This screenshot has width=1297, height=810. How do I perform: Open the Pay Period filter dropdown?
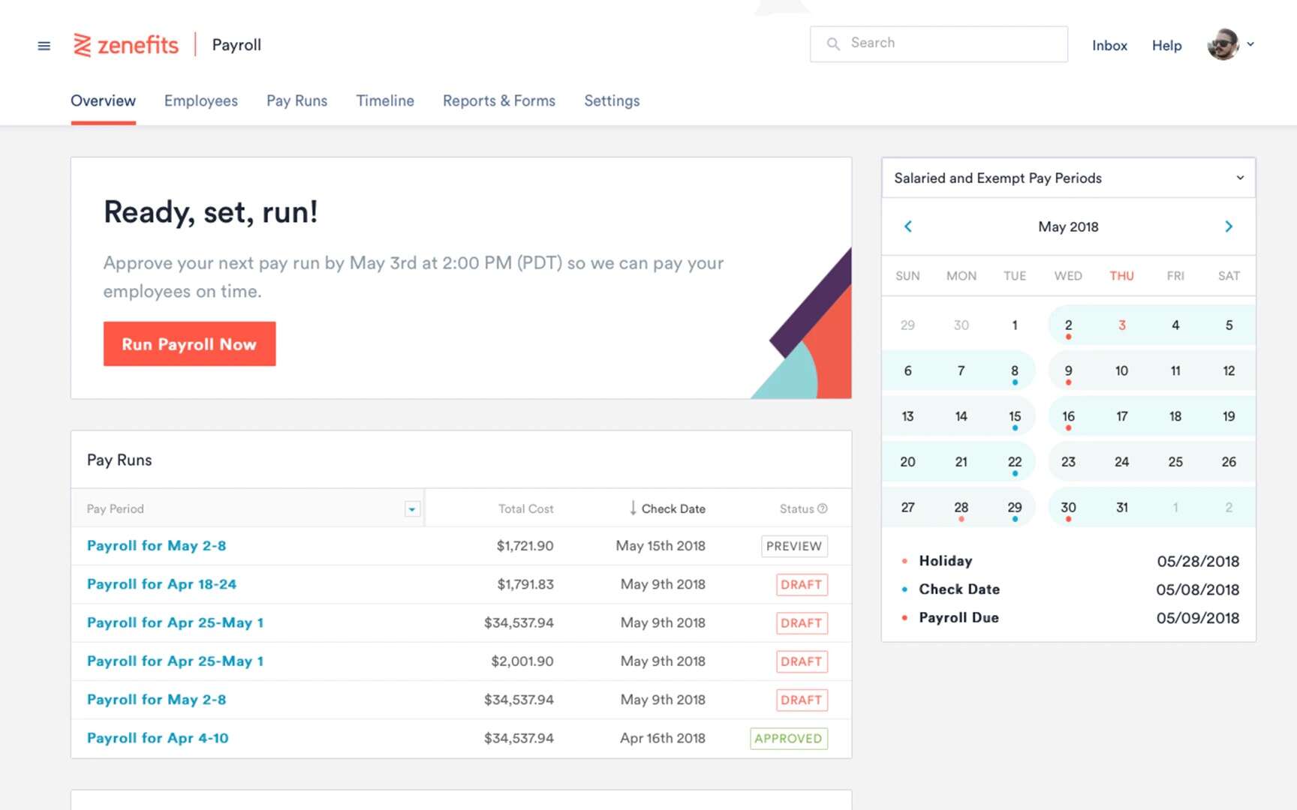pos(411,508)
